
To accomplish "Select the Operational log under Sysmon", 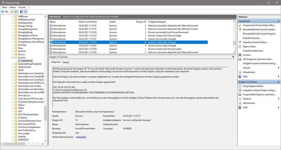I will (27, 61).
